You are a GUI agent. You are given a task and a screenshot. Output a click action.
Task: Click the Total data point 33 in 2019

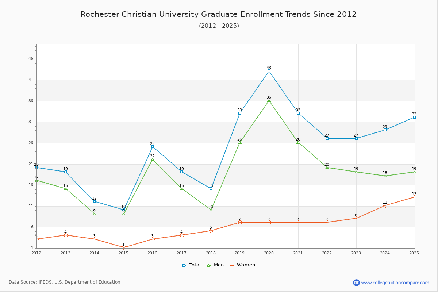(x=240, y=113)
